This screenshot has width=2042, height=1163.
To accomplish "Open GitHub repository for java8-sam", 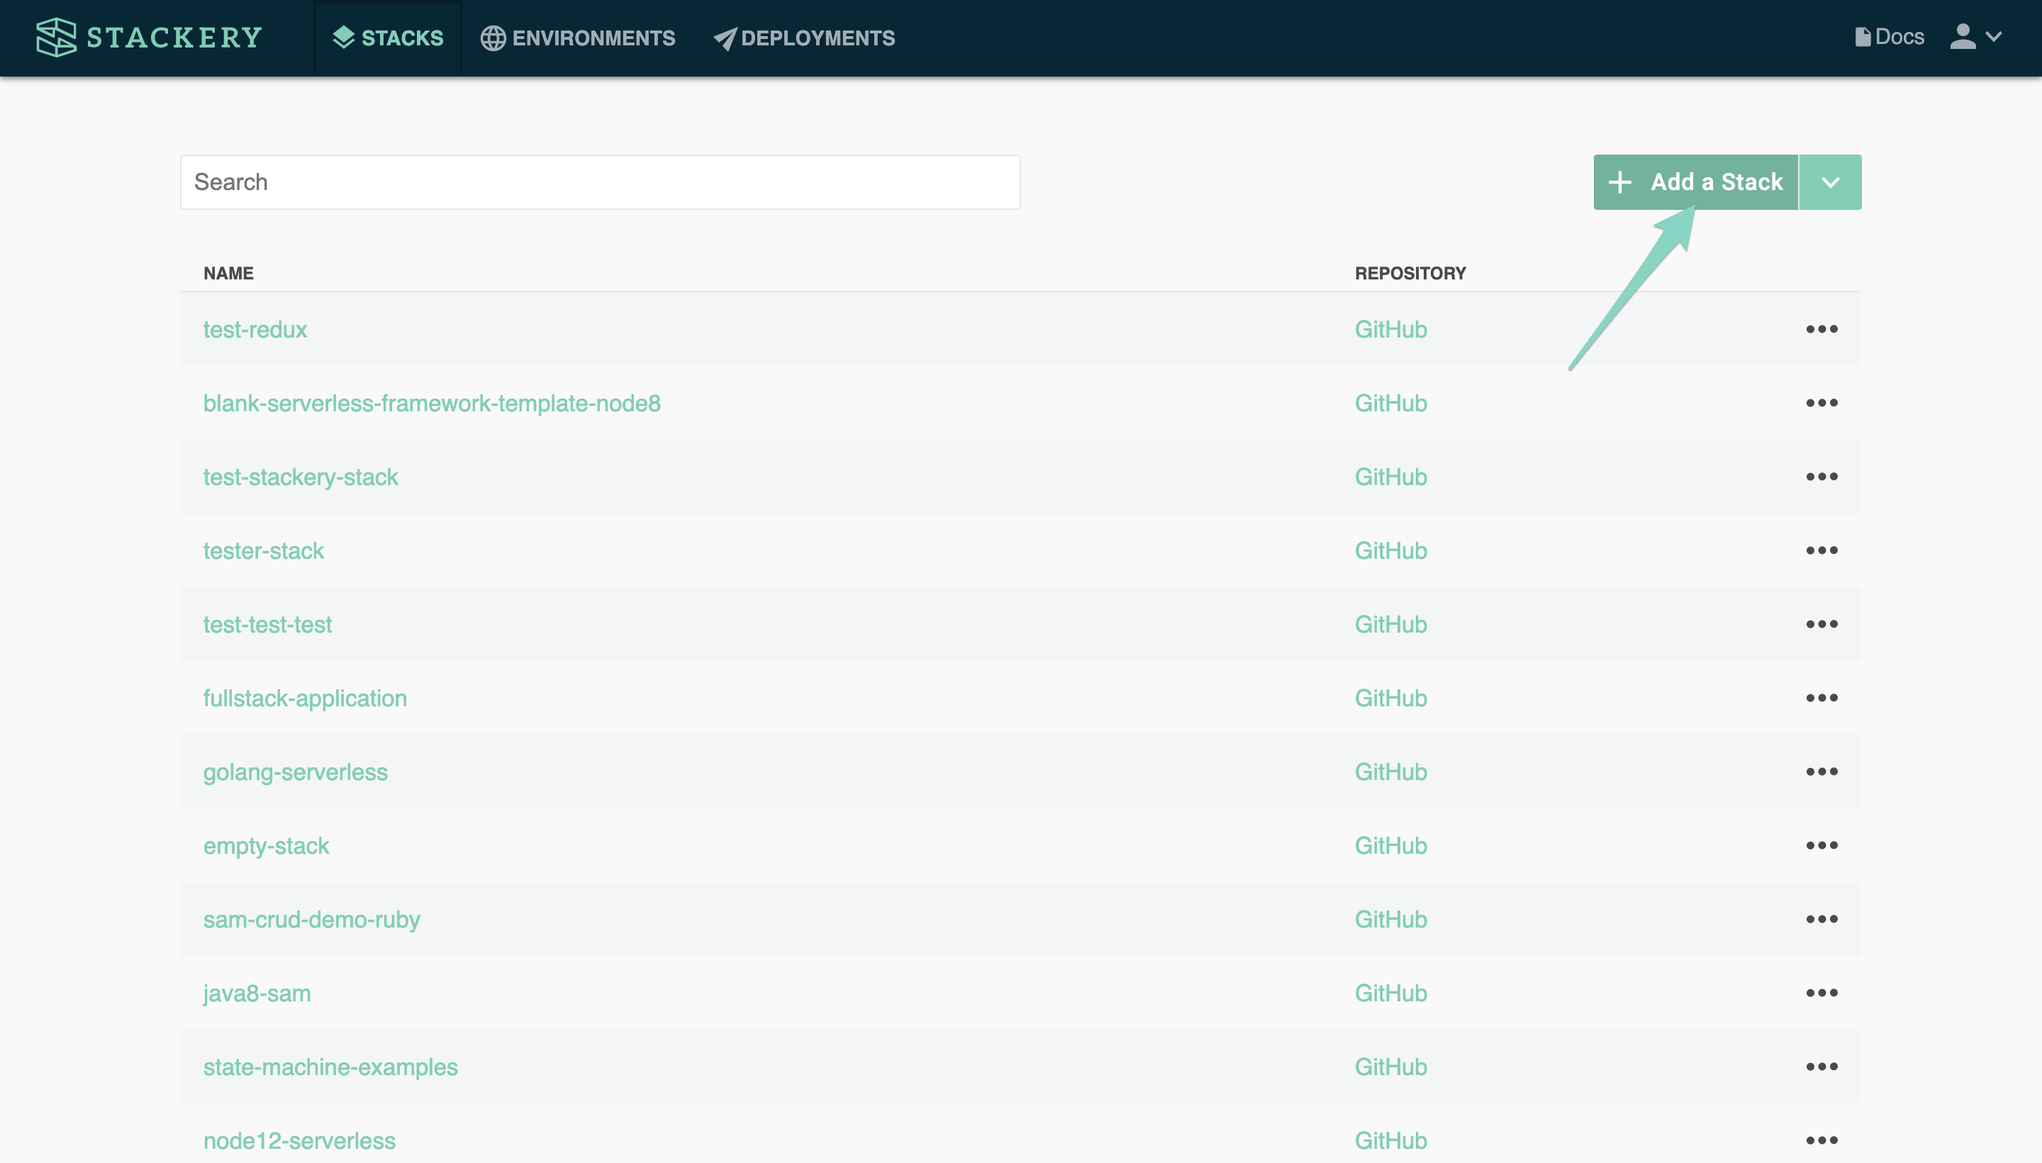I will coord(1390,993).
